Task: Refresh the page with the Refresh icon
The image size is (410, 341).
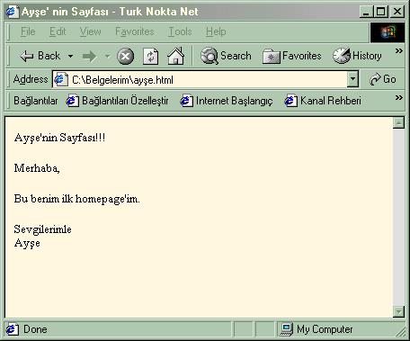Action: point(151,57)
